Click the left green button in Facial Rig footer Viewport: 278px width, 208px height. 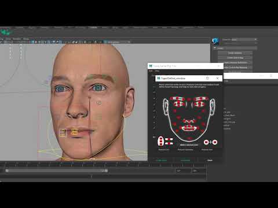tap(162, 160)
